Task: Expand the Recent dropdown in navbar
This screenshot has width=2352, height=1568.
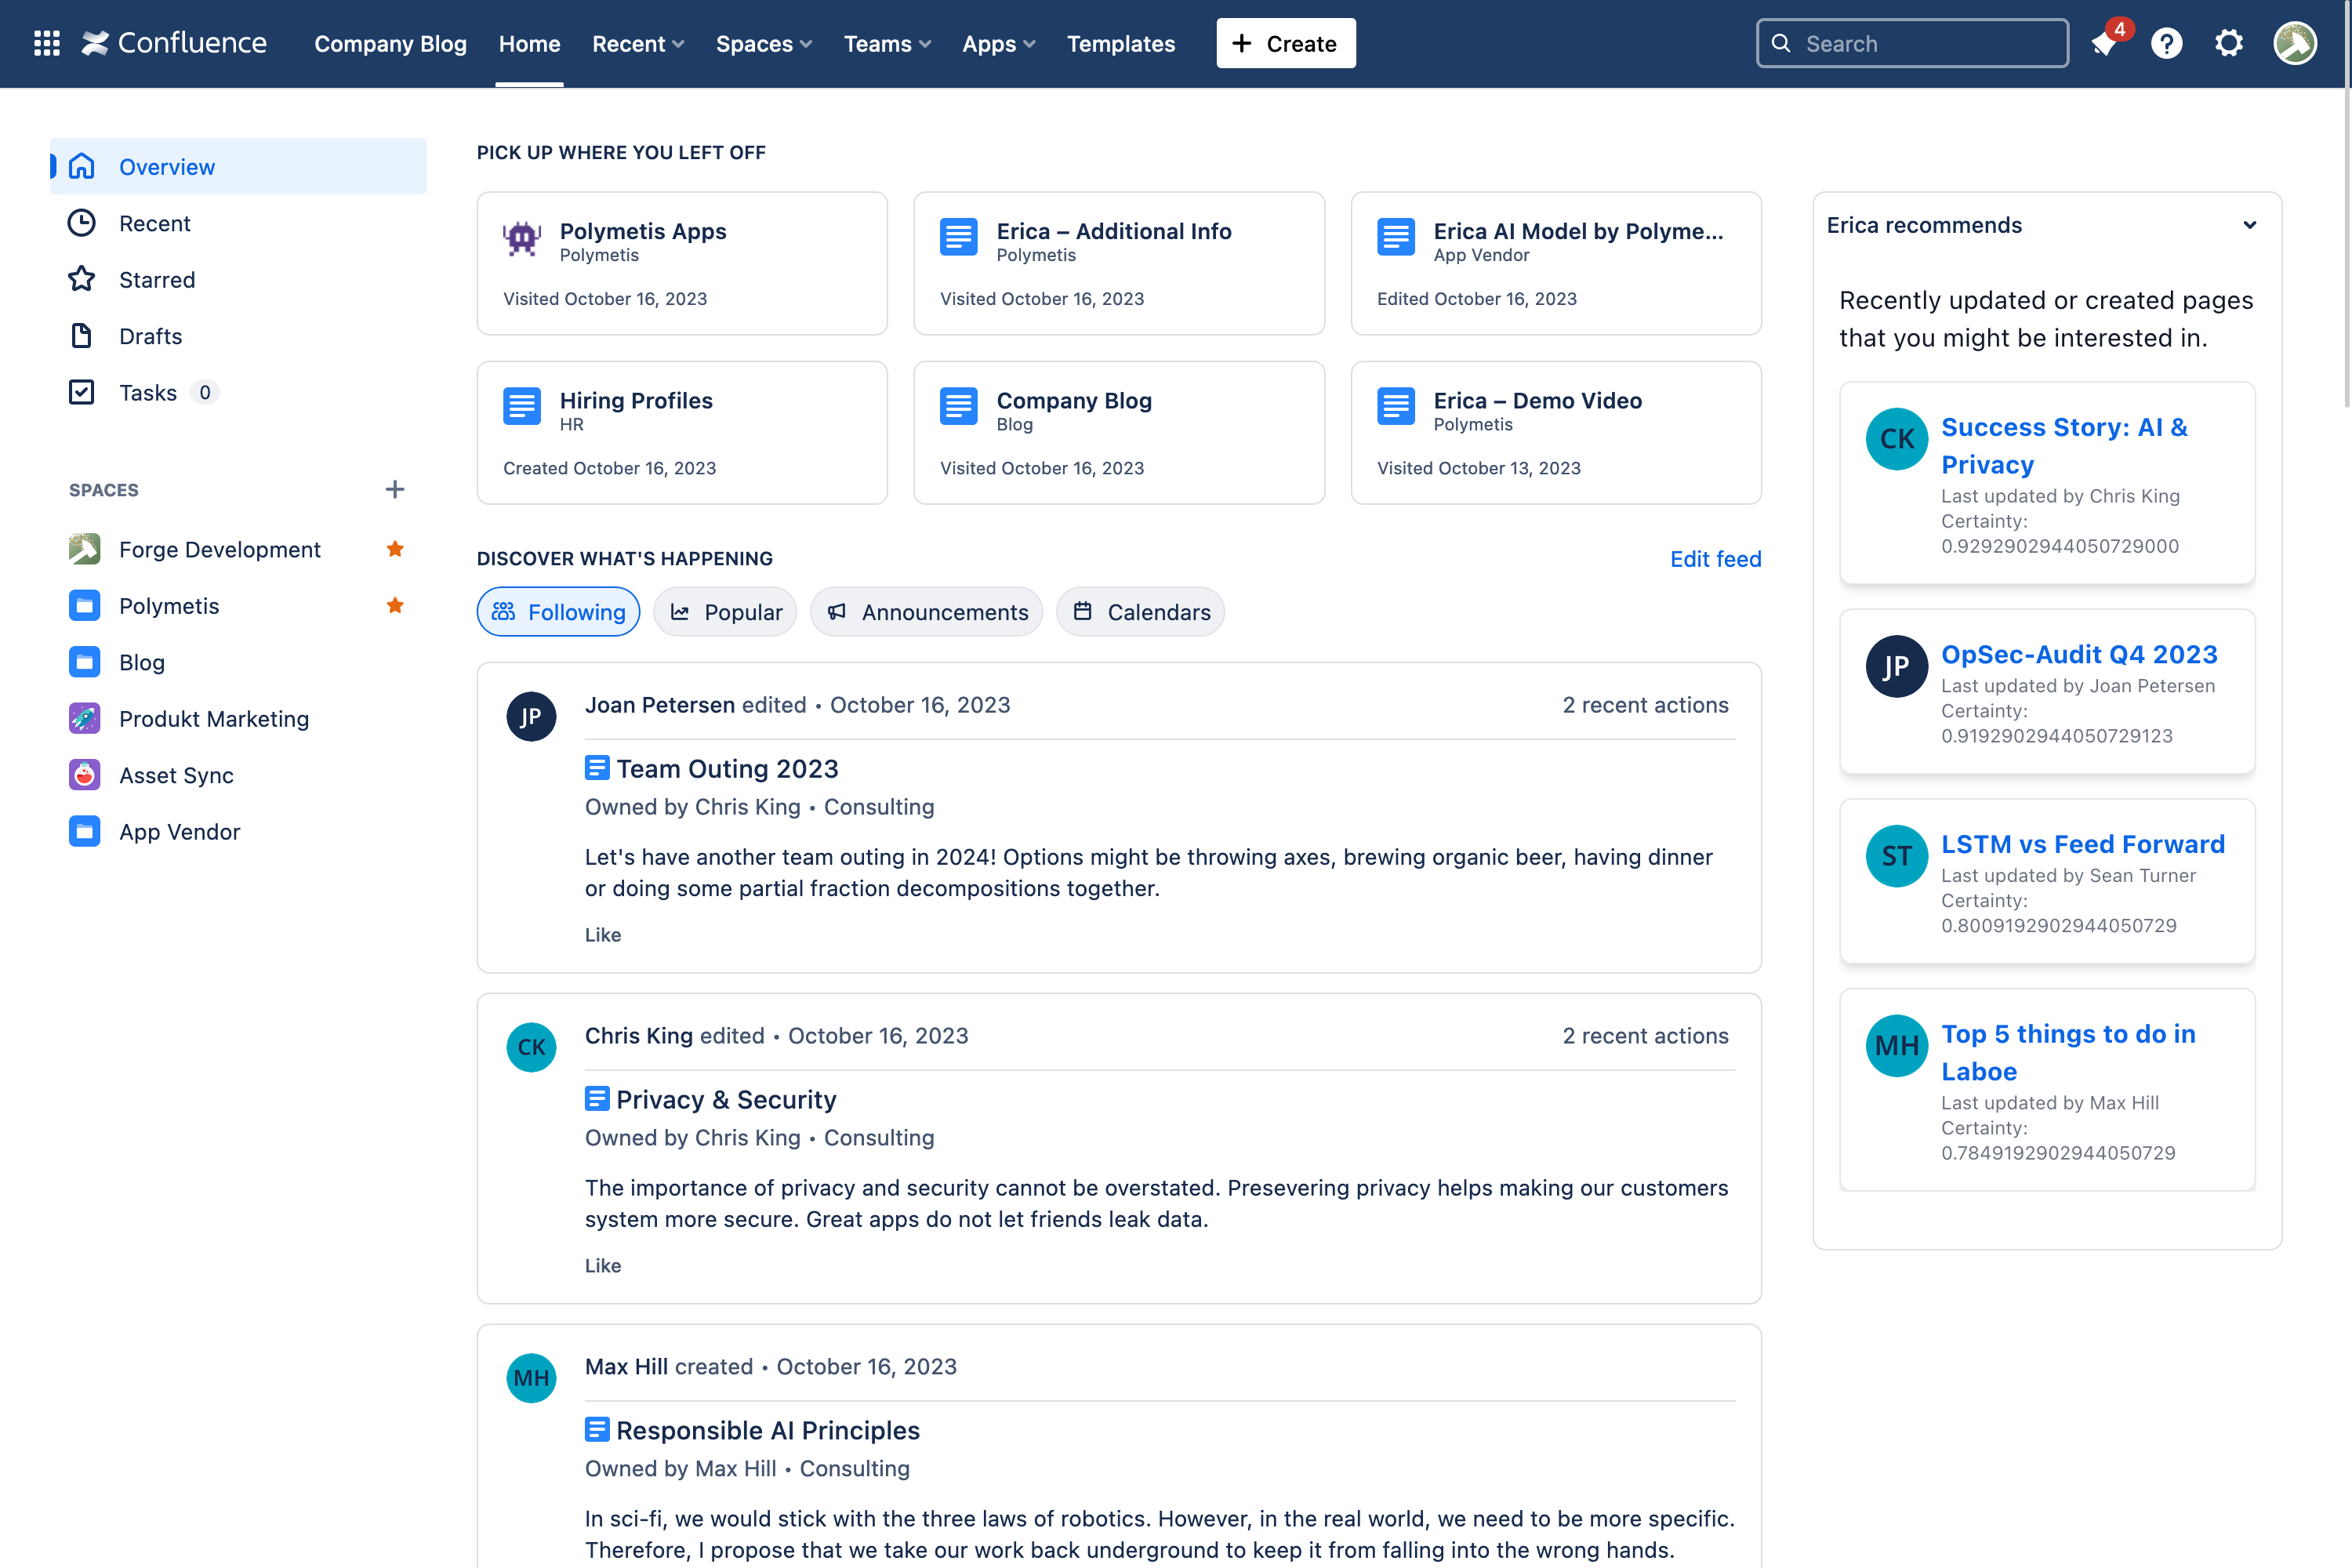Action: 638,43
